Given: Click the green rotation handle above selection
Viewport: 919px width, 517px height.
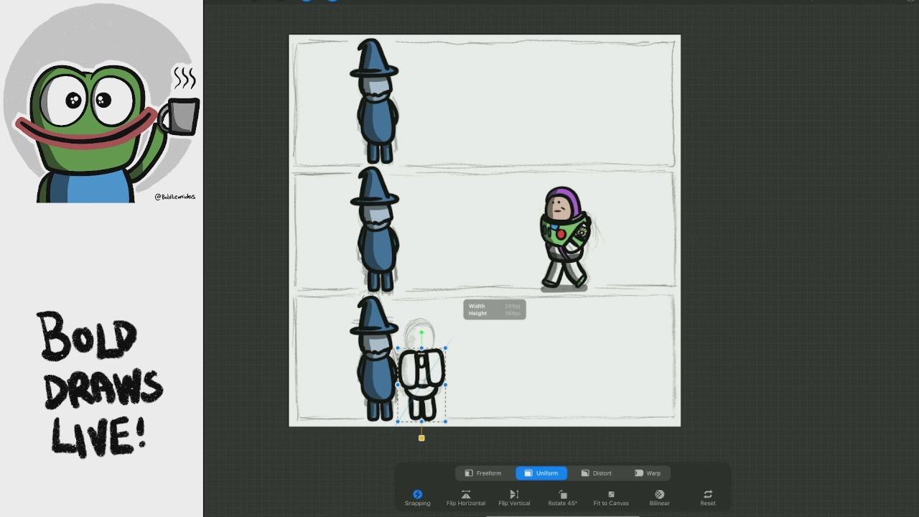Looking at the screenshot, I should point(421,332).
